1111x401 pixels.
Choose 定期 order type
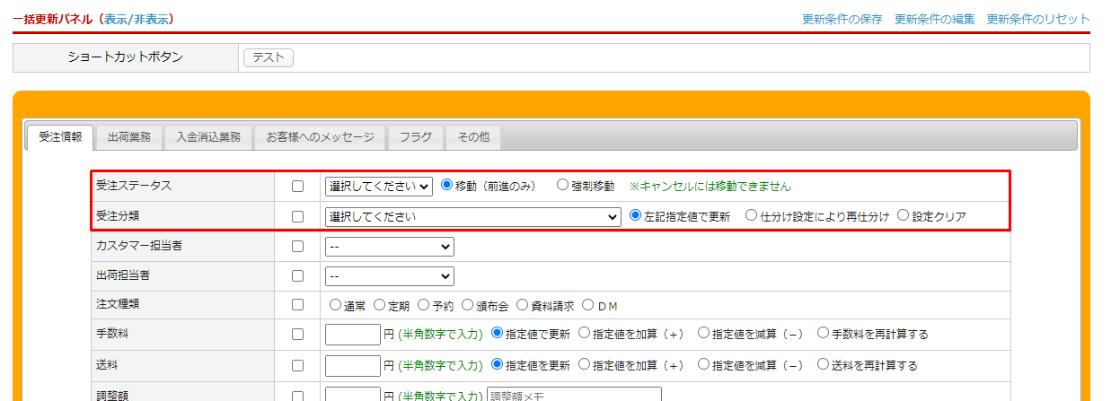(x=379, y=305)
